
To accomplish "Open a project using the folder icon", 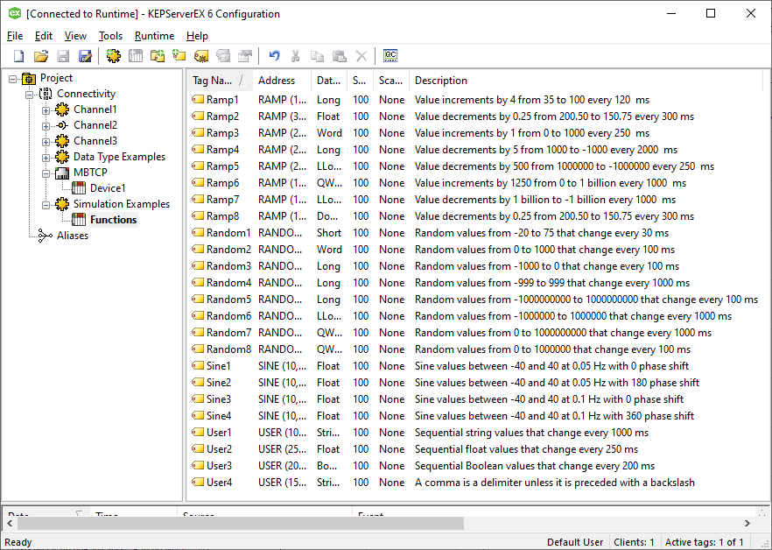I will (41, 56).
